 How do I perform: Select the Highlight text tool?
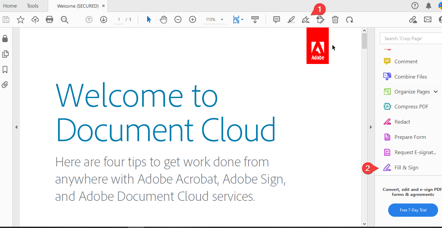click(x=291, y=20)
